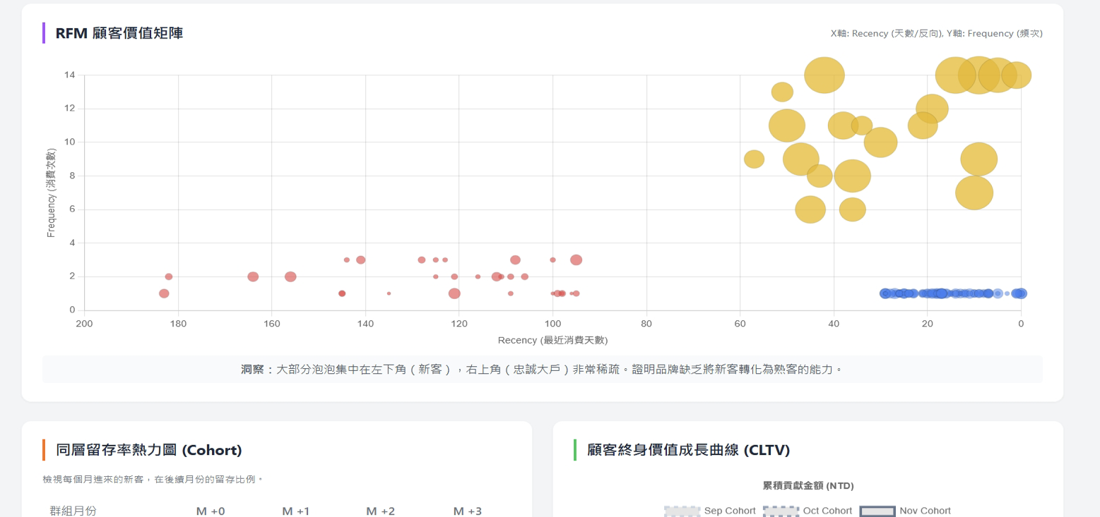The width and height of the screenshot is (1100, 517).
Task: Click the 累積貢獻金額 (NTD) chart title
Action: 808,486
